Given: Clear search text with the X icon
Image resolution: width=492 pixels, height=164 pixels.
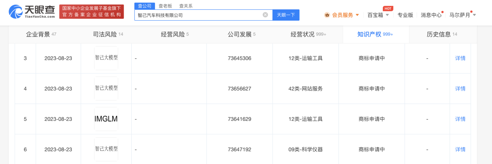Looking at the screenshot, I should point(265,15).
